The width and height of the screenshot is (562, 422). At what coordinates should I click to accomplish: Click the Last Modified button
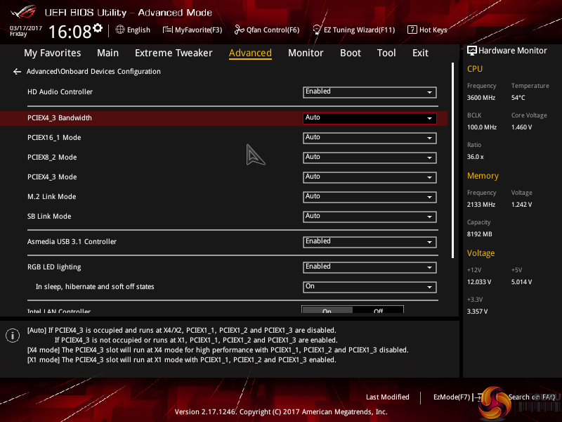click(387, 397)
